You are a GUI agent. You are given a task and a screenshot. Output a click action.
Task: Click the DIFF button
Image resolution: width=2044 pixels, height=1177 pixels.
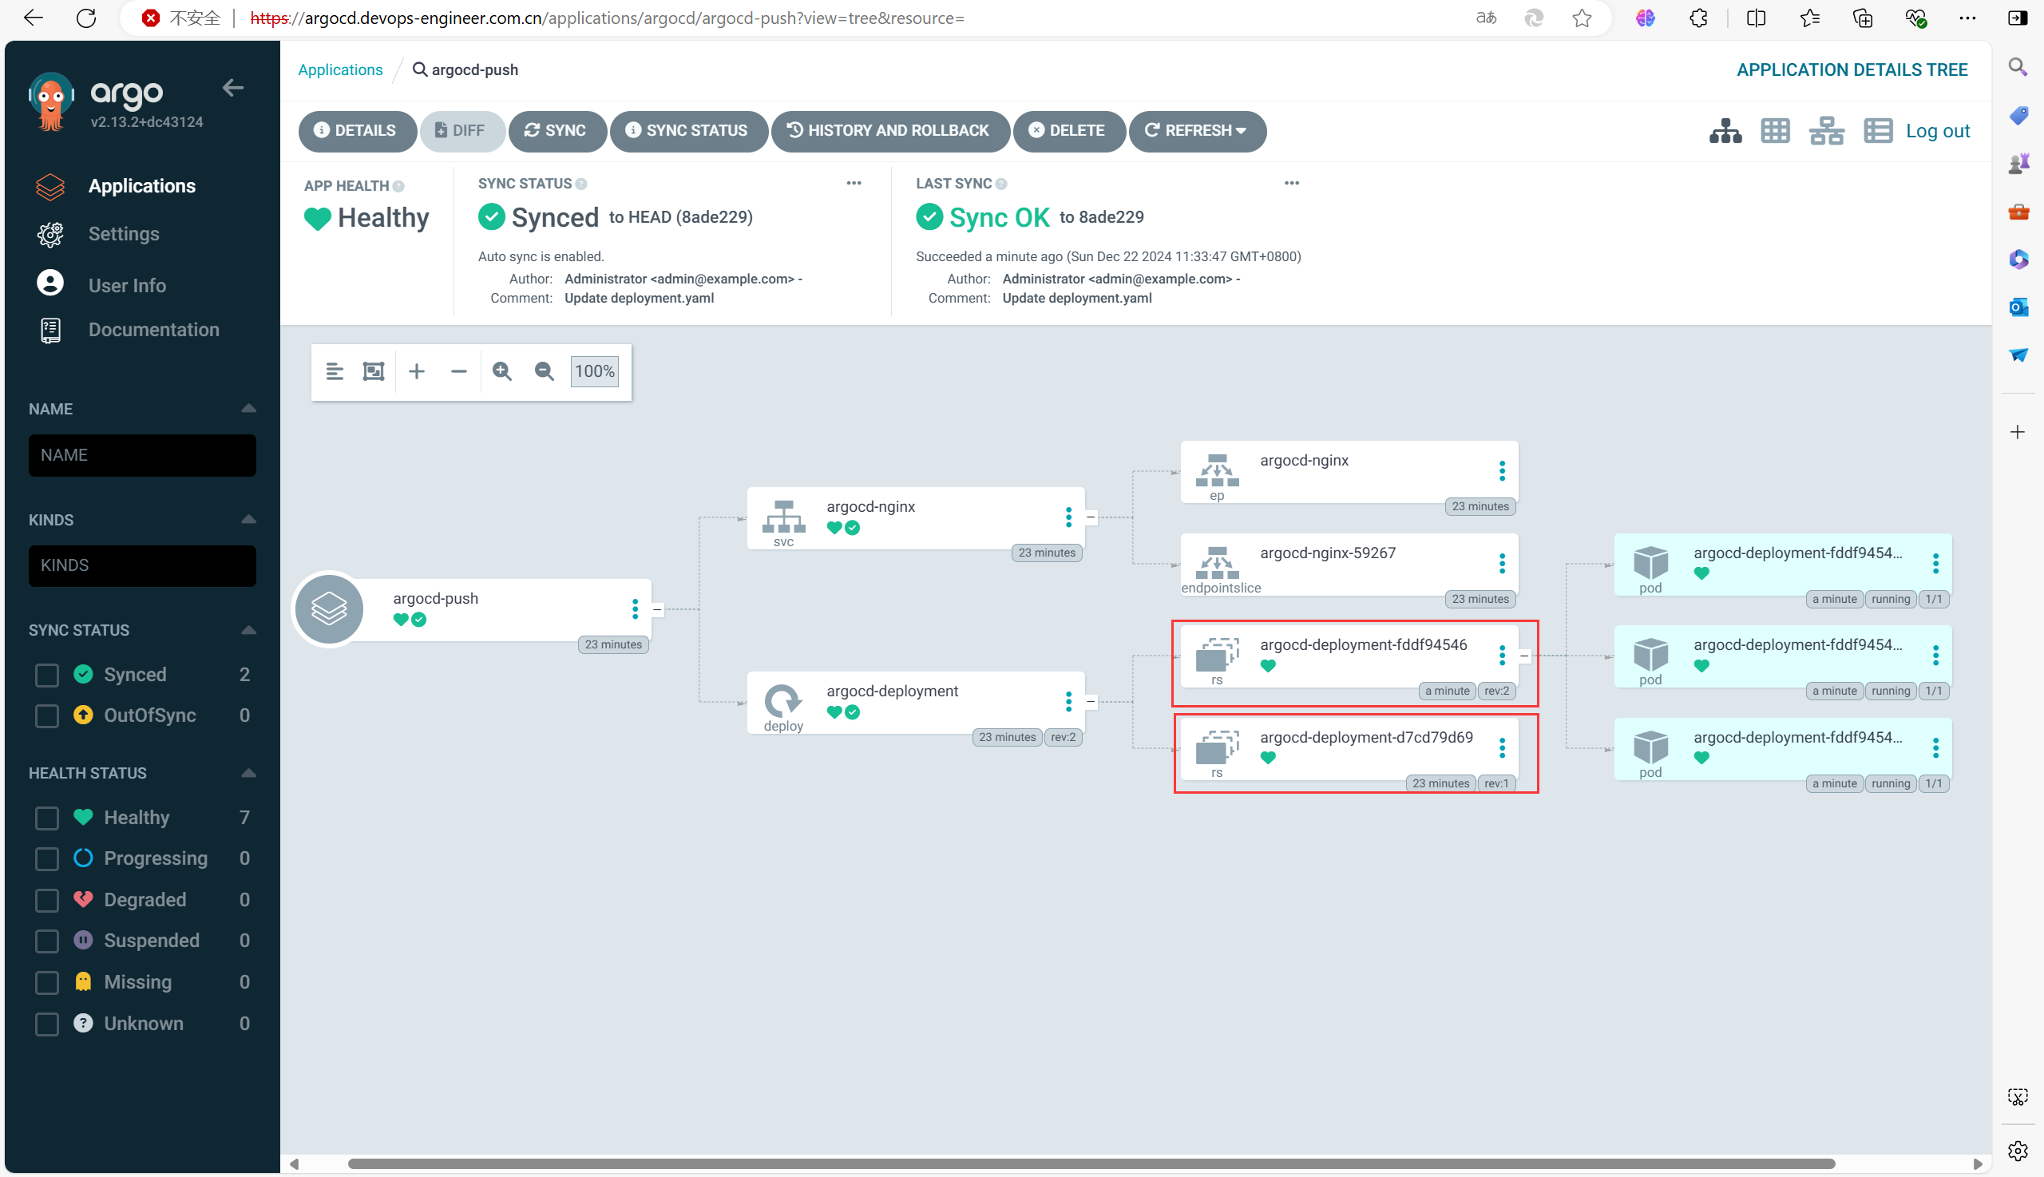tap(461, 131)
